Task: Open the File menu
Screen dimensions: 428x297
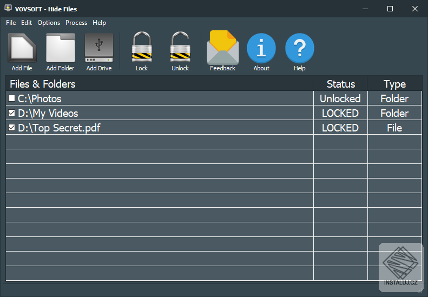Action: click(11, 23)
